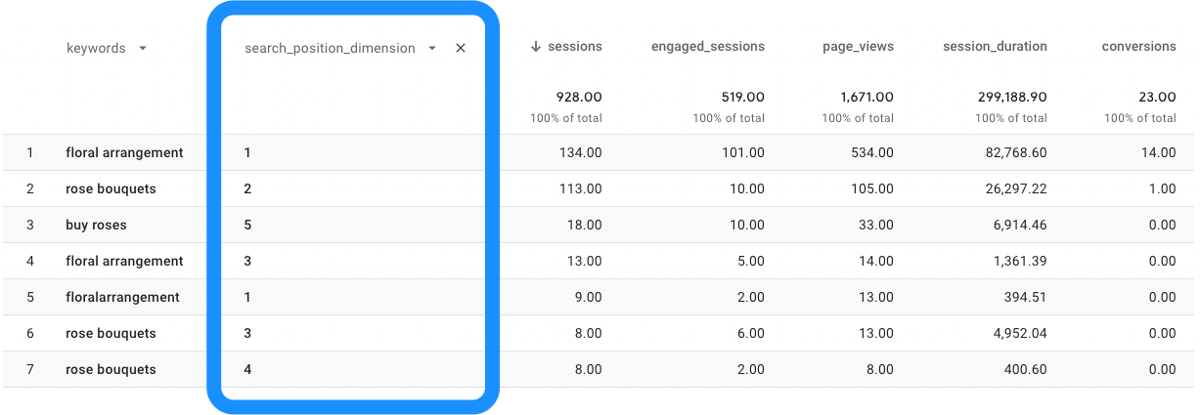Select floralarrangement keyword in row 5
Image resolution: width=1200 pixels, height=415 pixels.
(122, 297)
